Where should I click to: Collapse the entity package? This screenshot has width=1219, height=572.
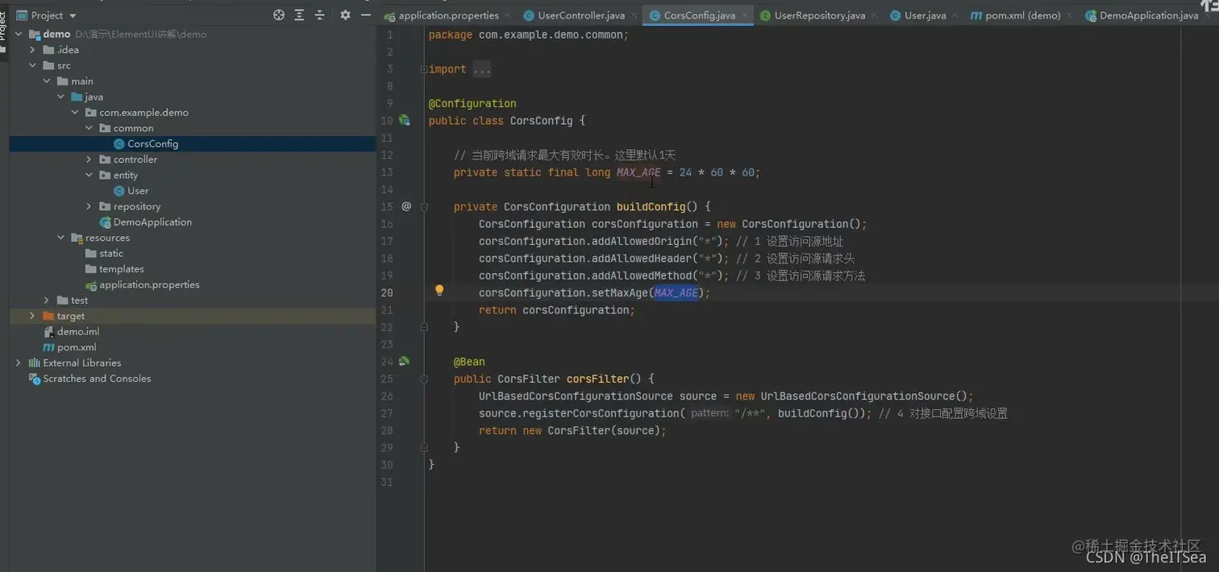coord(89,175)
